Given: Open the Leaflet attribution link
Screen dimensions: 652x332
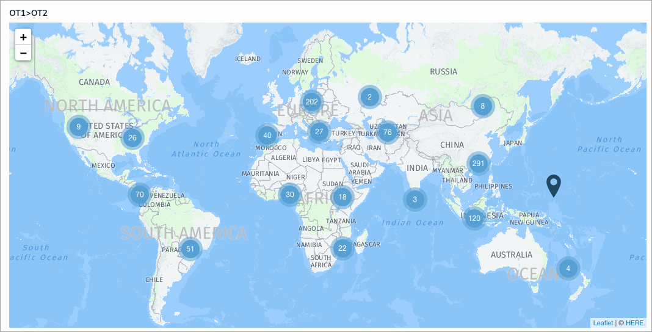Looking at the screenshot, I should 603,323.
